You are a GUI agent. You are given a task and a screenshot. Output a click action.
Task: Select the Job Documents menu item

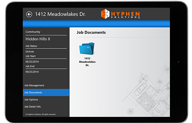click(x=46, y=93)
